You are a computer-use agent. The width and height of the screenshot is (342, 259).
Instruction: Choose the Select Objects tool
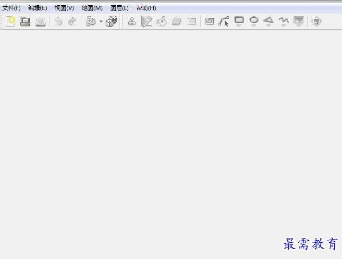pos(209,21)
